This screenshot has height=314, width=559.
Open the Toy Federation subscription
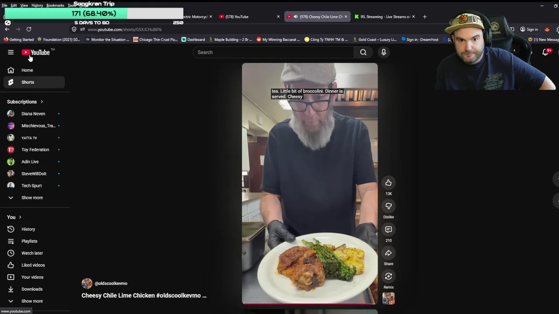point(34,150)
